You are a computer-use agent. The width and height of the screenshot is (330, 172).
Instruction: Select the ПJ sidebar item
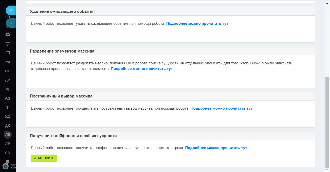8,89
